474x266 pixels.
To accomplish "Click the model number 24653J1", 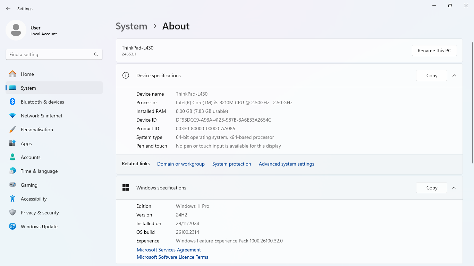I will pyautogui.click(x=129, y=54).
